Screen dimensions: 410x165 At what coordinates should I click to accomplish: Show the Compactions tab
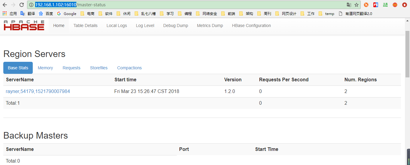pyautogui.click(x=129, y=68)
